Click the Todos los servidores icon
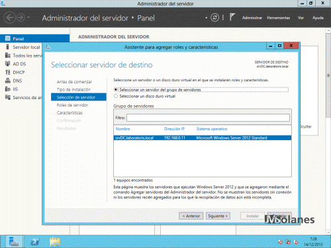331x248 pixels. (x=8, y=56)
